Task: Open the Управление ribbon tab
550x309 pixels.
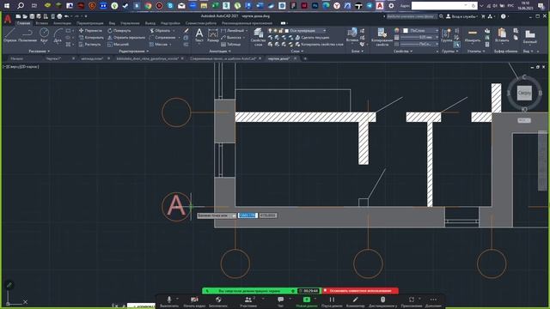Action: coord(130,23)
